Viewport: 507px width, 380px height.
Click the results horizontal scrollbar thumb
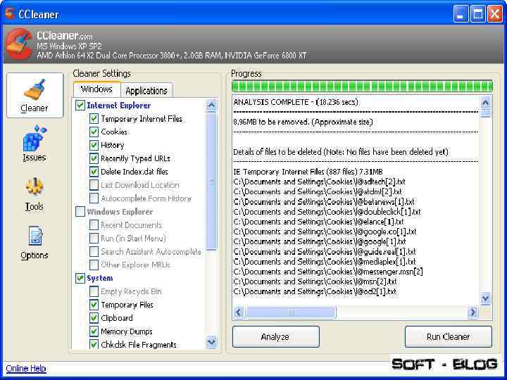coord(291,312)
